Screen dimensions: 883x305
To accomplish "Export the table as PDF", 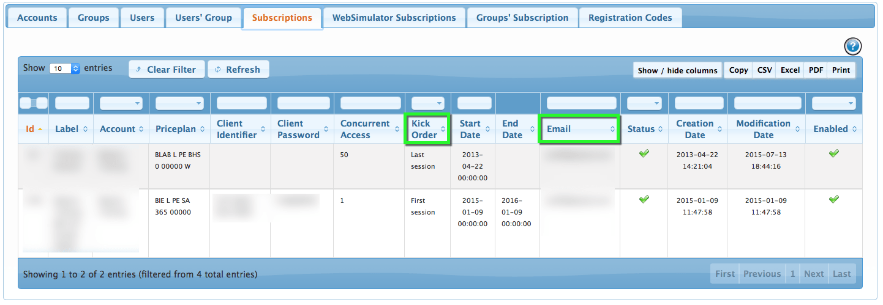I will click(816, 70).
